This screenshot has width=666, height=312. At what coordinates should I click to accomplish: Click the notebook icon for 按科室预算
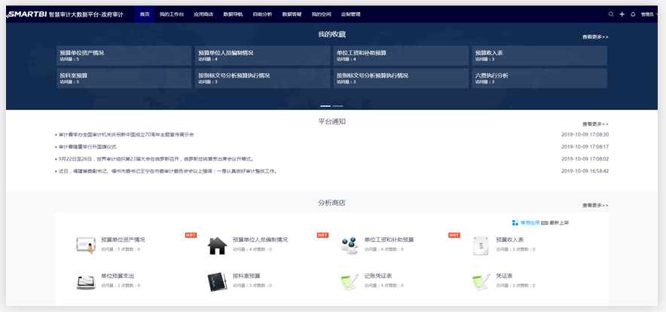(x=217, y=281)
